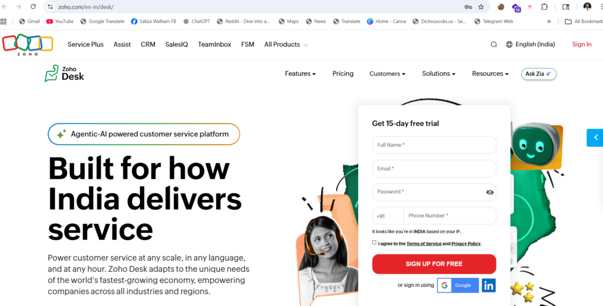Sign in using the LinkedIn icon
The height and width of the screenshot is (306, 603).
[x=489, y=285]
